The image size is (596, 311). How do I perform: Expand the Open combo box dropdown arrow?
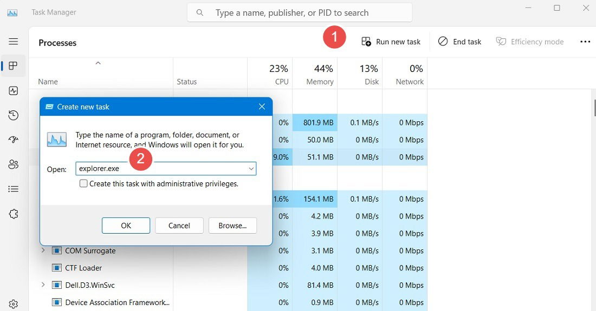[251, 169]
